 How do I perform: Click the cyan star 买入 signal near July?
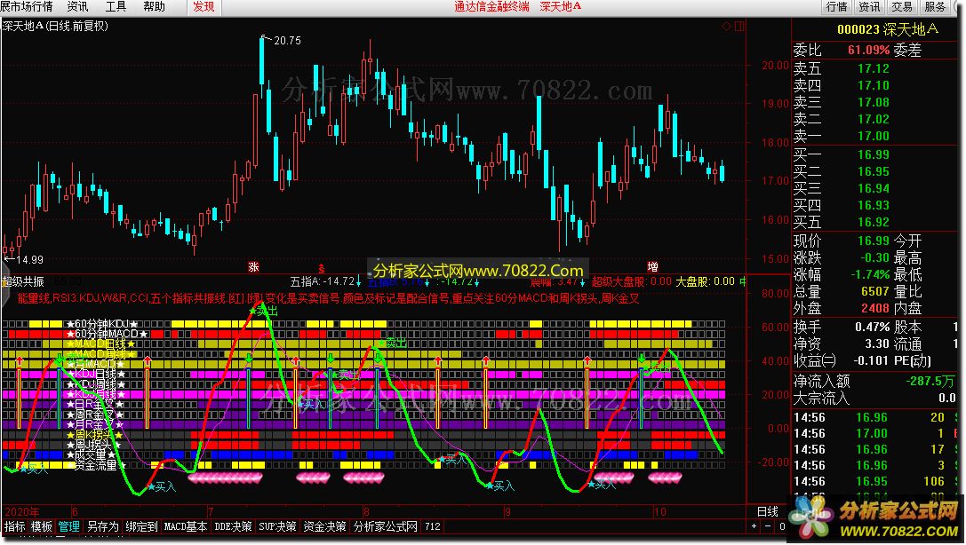click(162, 487)
